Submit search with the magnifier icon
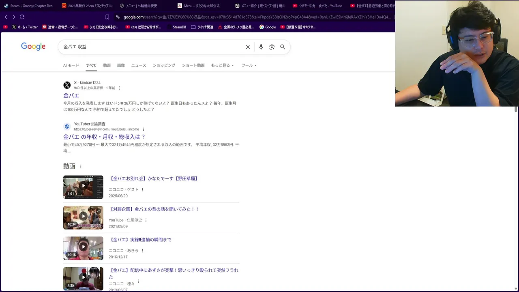The width and height of the screenshot is (519, 292). [x=283, y=47]
